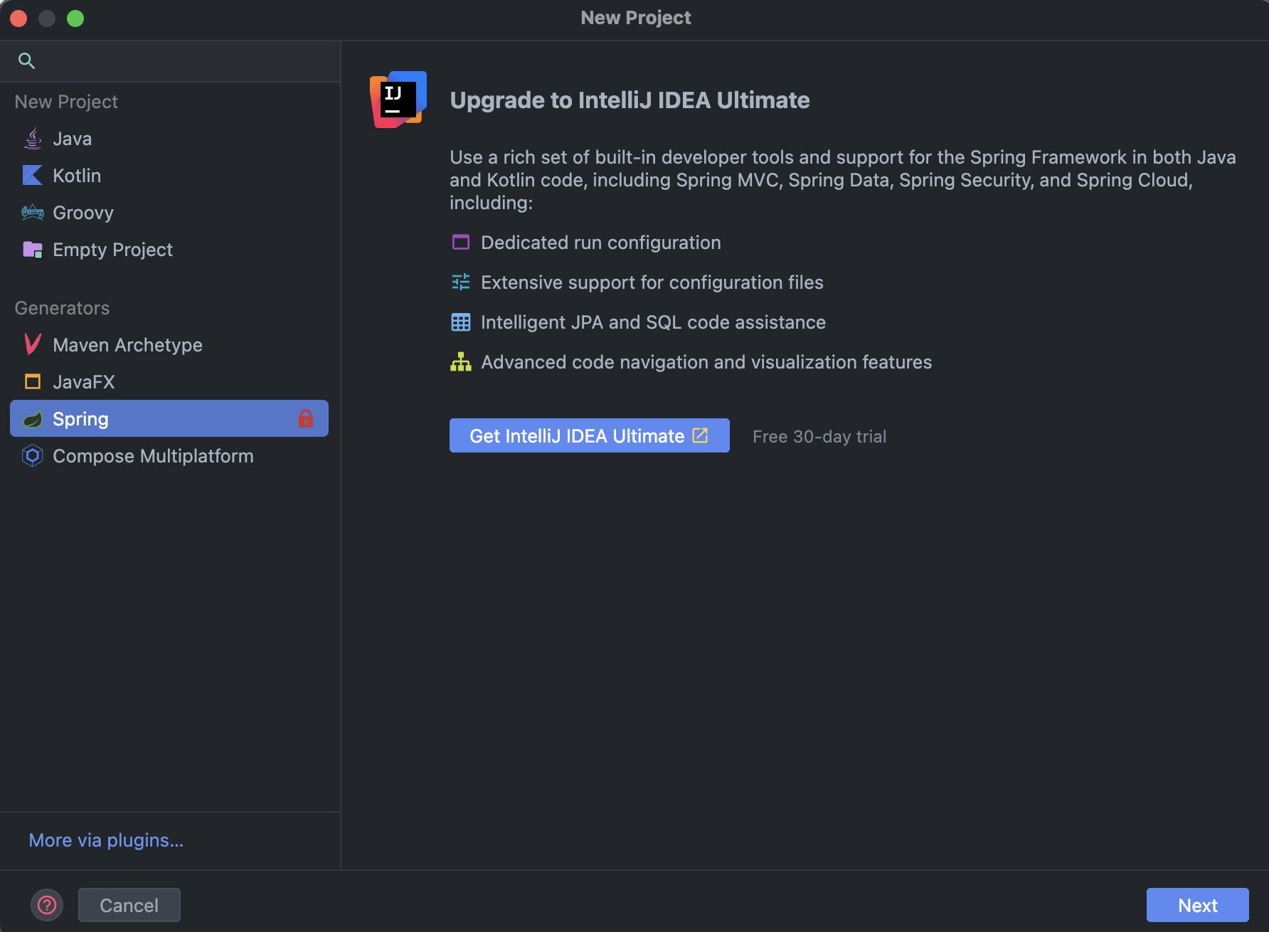The width and height of the screenshot is (1269, 932).
Task: Click the Next button
Action: [x=1198, y=905]
